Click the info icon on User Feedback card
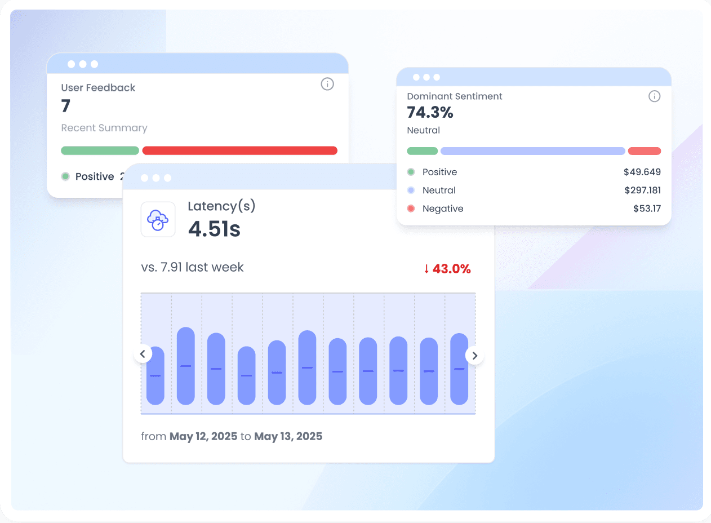 click(x=327, y=84)
